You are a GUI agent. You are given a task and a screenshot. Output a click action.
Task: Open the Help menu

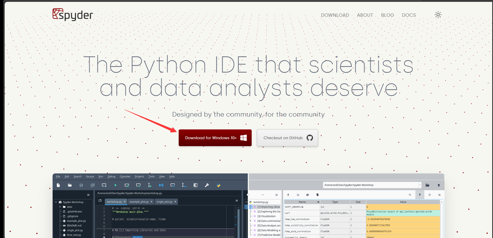[172, 177]
